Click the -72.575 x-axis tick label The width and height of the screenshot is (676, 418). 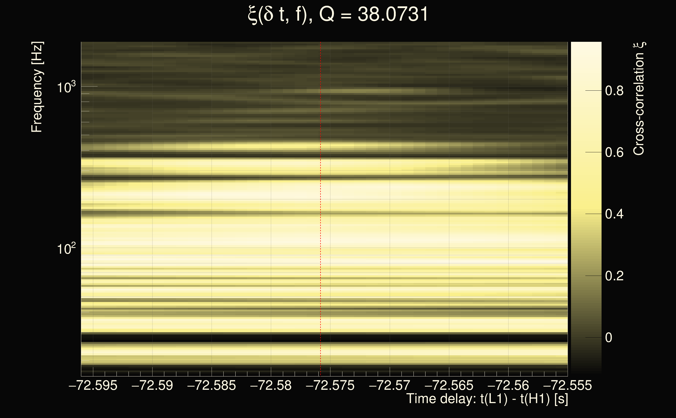[x=330, y=385]
